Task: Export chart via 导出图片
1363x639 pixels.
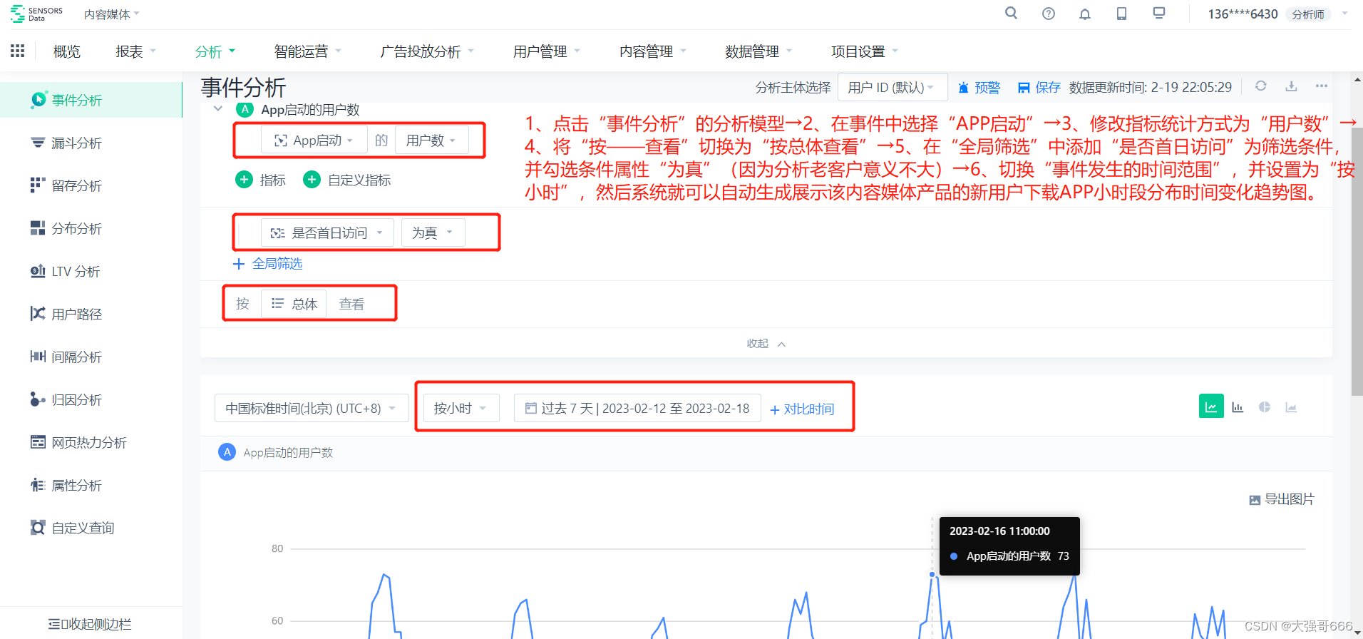Action: tap(1282, 499)
